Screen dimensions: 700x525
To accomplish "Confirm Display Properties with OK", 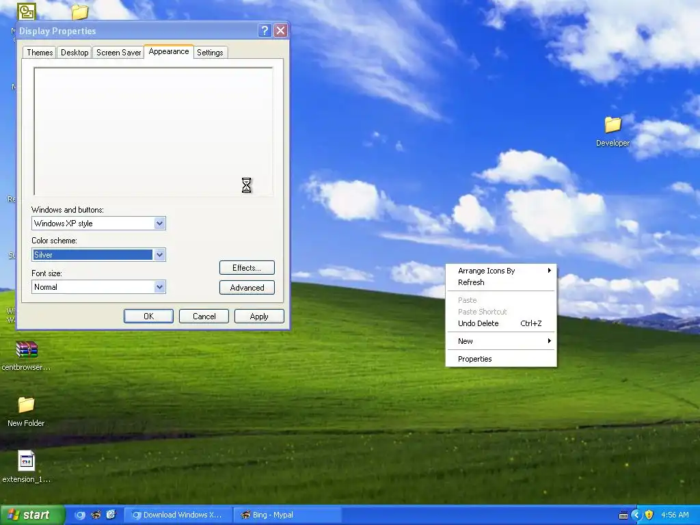I will (x=148, y=316).
